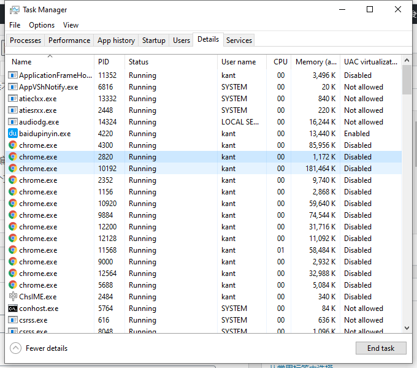This screenshot has width=417, height=368.
Task: Click Chrome icon for PID 12564
Action: click(x=13, y=273)
